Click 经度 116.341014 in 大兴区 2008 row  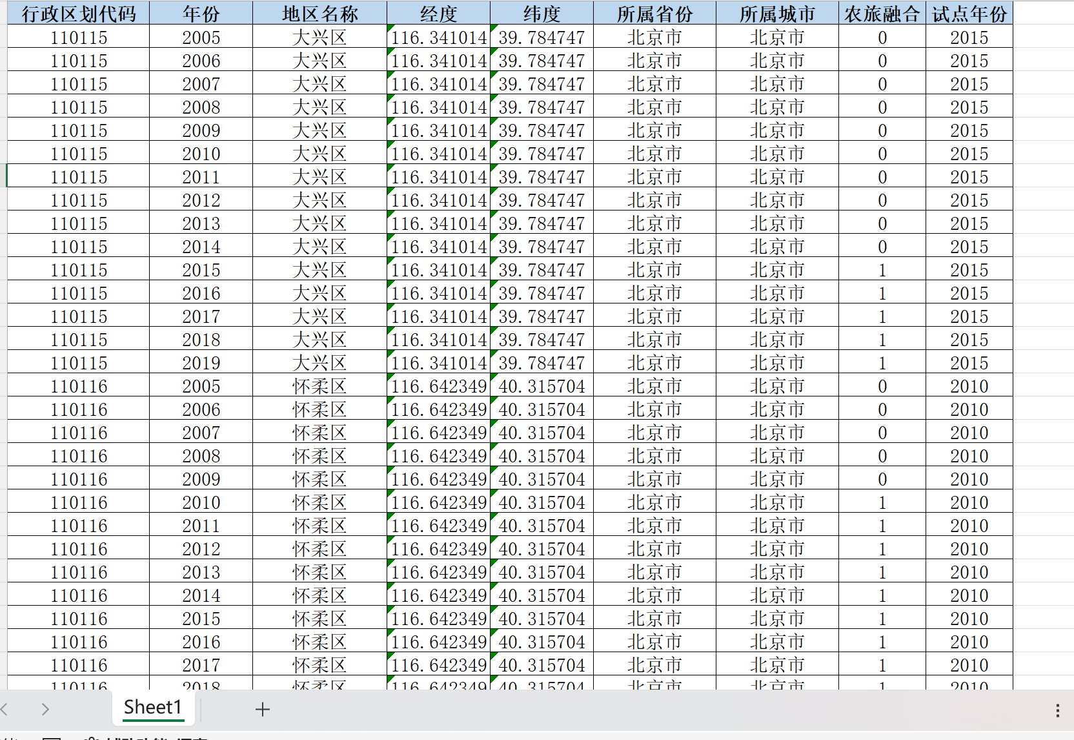tap(439, 107)
